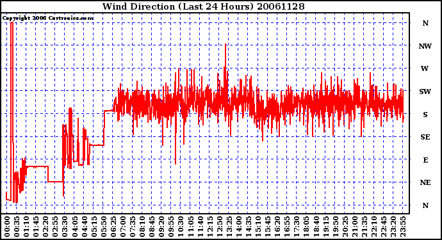This screenshot has height=240, width=442.
Task: Select the '01:45' time label
Action: (36, 227)
